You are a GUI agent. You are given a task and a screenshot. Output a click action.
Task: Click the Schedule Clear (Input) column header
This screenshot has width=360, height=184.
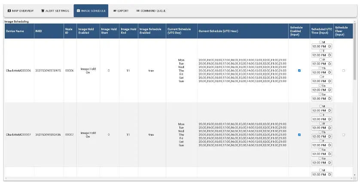(343, 31)
